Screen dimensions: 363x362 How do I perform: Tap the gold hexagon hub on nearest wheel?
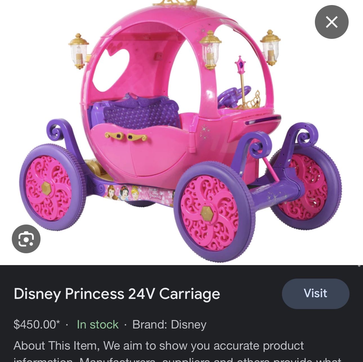pos(207,214)
